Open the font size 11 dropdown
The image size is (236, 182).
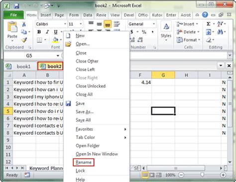click(81, 24)
